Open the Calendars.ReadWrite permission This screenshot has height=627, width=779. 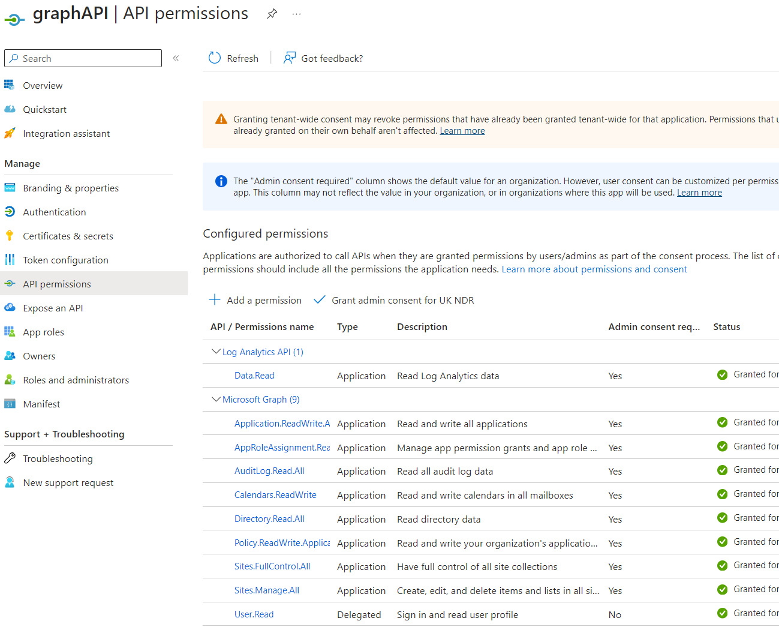[275, 495]
